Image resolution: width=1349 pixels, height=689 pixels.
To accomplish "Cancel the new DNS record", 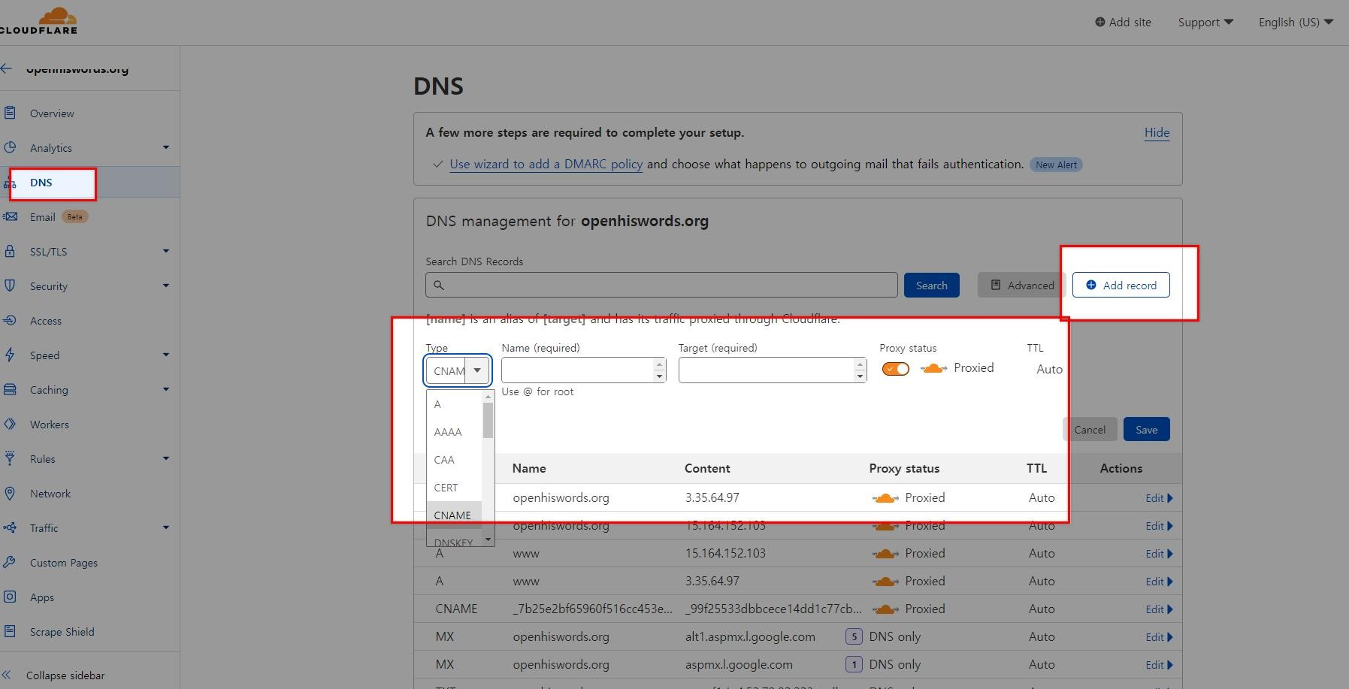I will pos(1090,430).
